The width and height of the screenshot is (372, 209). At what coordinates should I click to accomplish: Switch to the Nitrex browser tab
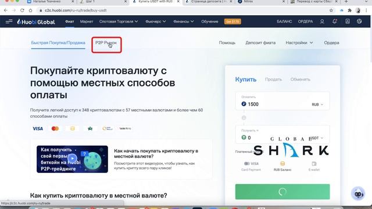pyautogui.click(x=261, y=2)
